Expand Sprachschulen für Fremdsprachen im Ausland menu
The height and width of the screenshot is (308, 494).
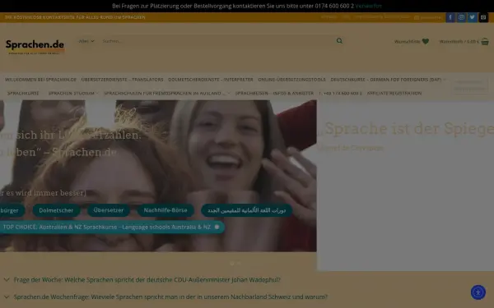pos(167,94)
